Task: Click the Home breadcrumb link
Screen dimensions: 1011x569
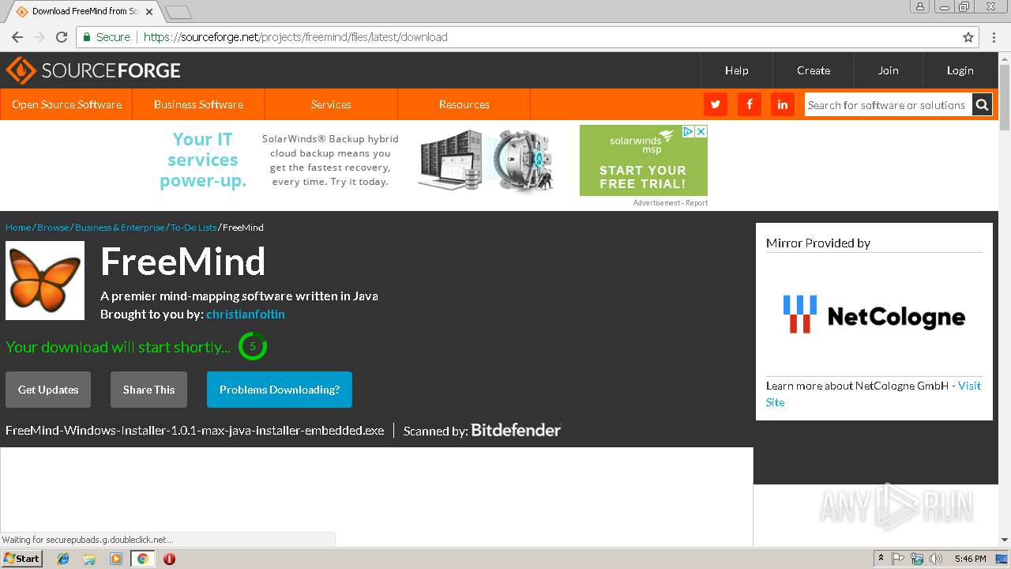Action: pyautogui.click(x=18, y=227)
